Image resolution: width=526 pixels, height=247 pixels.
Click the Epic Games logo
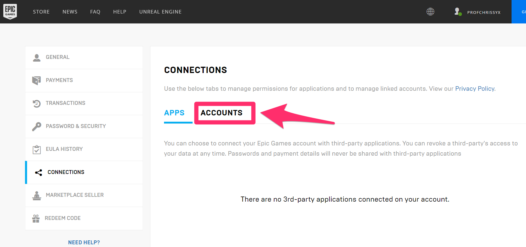click(10, 11)
